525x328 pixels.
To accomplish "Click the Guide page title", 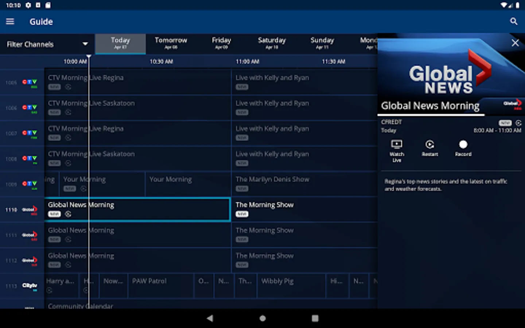I will pos(41,22).
